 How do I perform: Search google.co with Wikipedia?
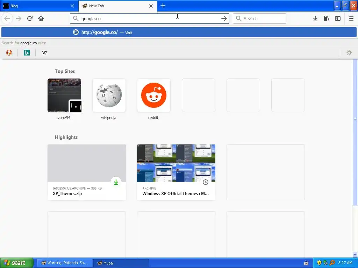click(44, 53)
